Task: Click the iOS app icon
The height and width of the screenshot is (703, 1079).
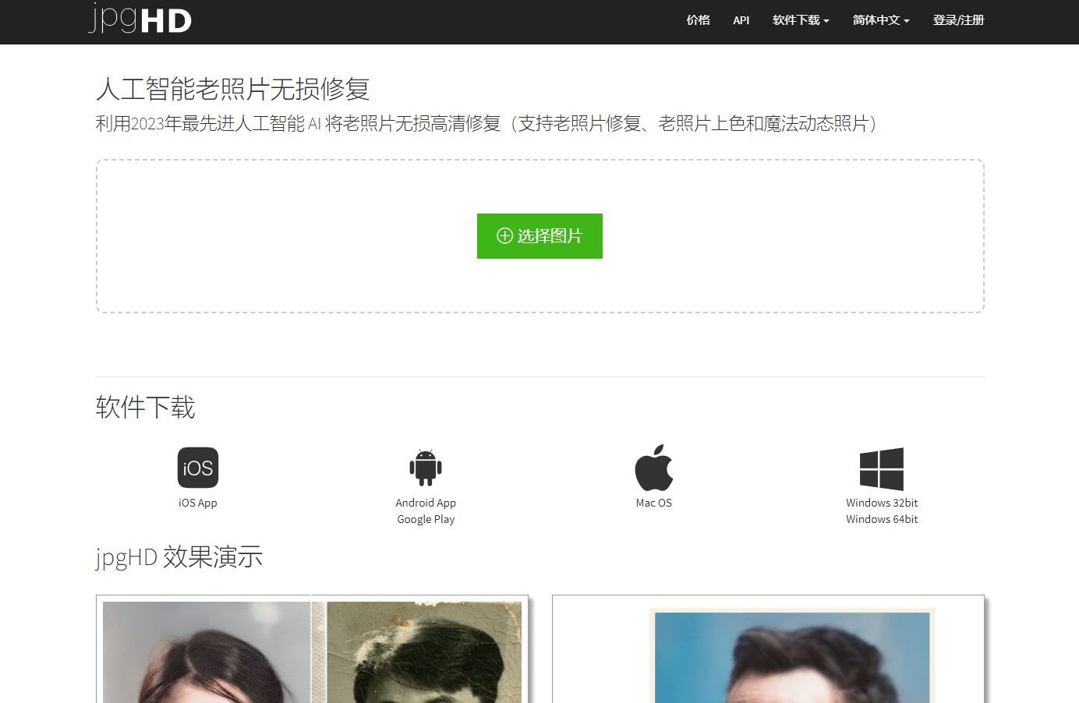Action: pos(197,468)
